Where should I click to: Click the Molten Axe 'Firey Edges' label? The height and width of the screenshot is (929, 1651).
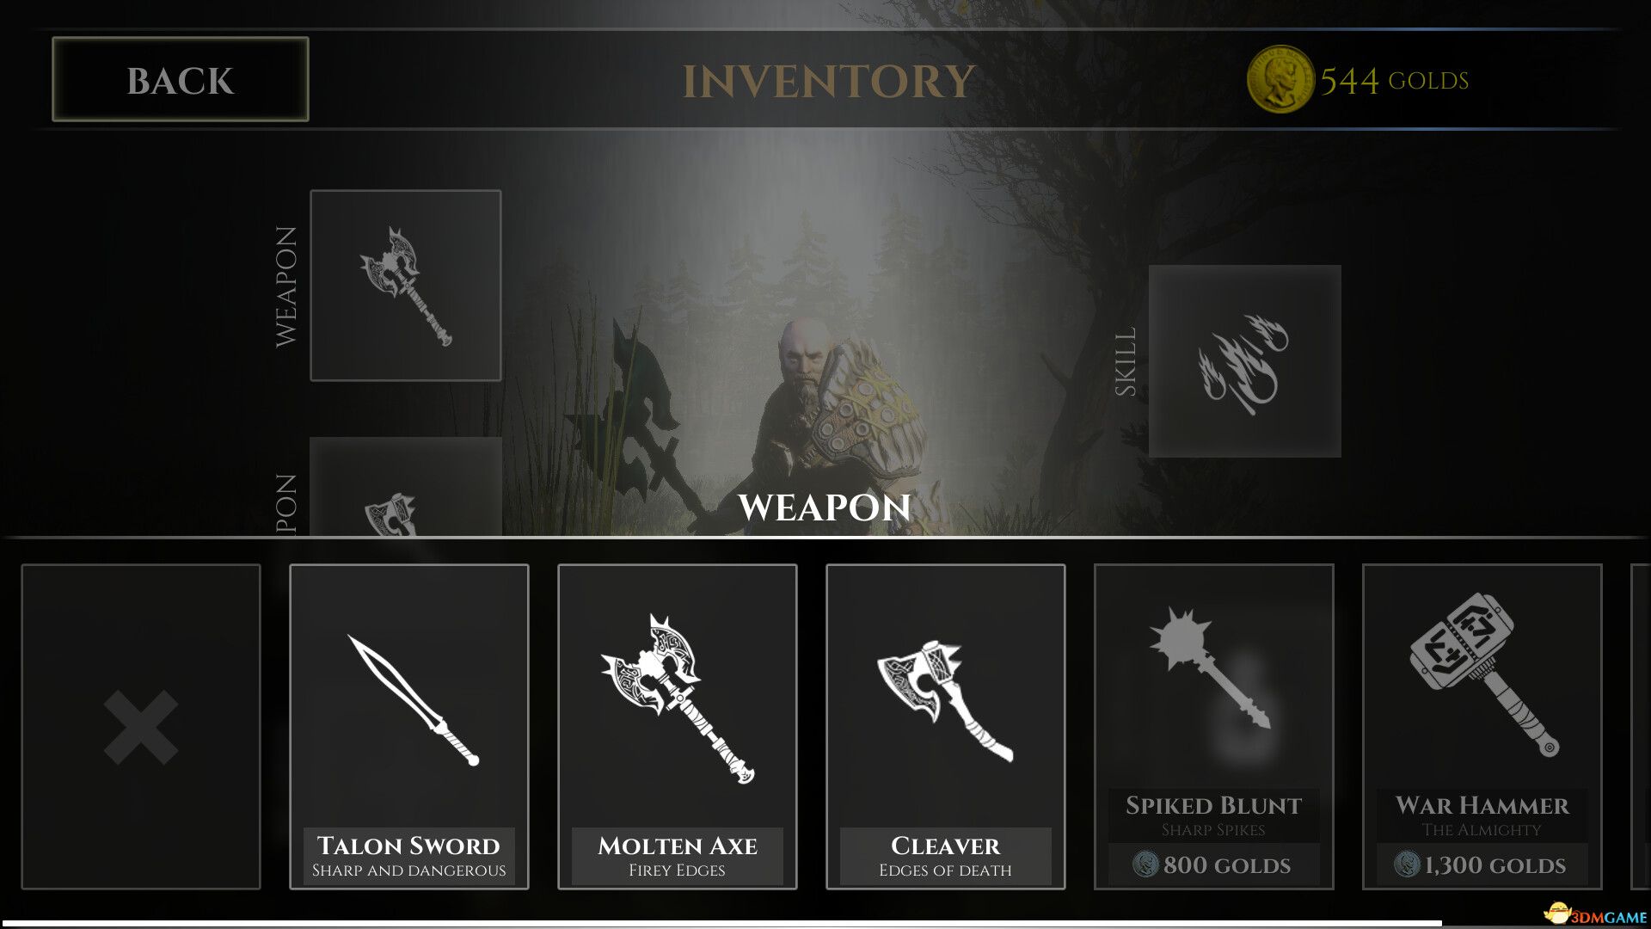pos(677,871)
